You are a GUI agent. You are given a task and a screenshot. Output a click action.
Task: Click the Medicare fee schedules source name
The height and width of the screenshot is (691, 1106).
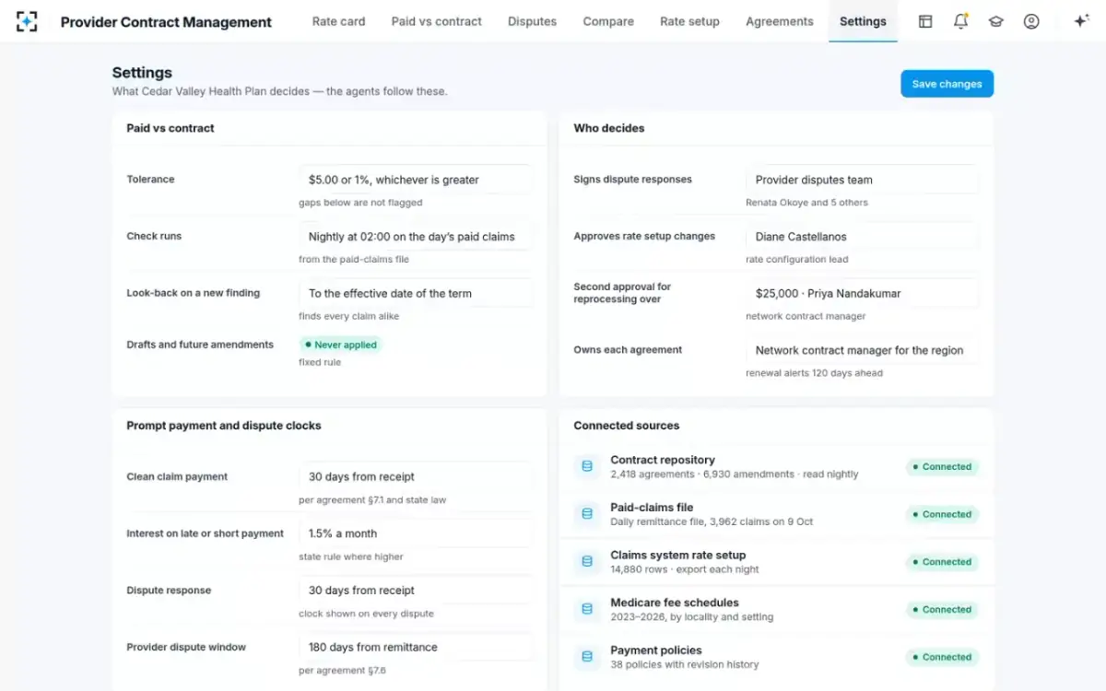click(x=675, y=603)
